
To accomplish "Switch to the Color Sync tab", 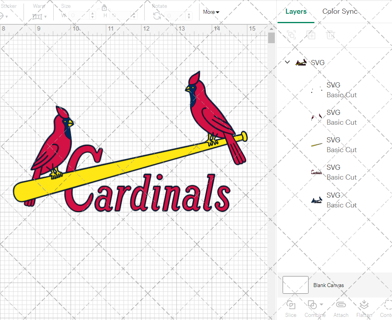I will click(x=340, y=11).
